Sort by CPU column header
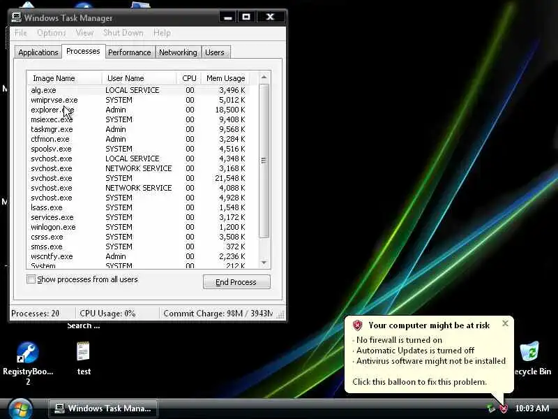 189,78
